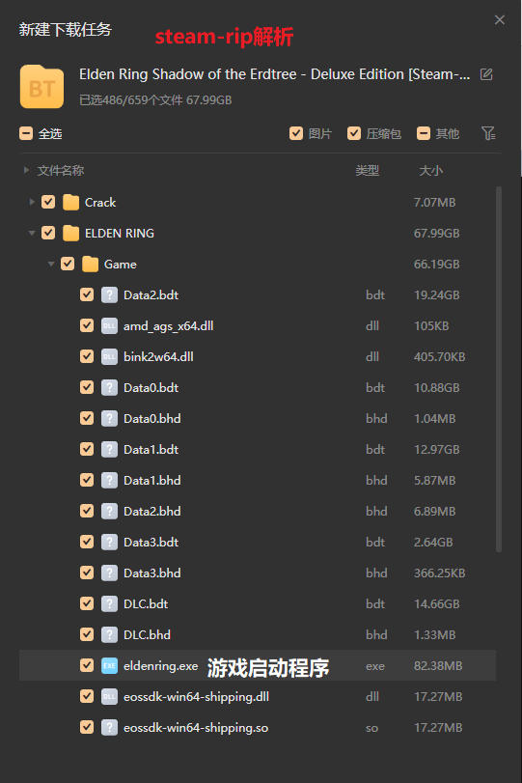
Task: Click the eldenring.exe file icon
Action: pos(109,665)
